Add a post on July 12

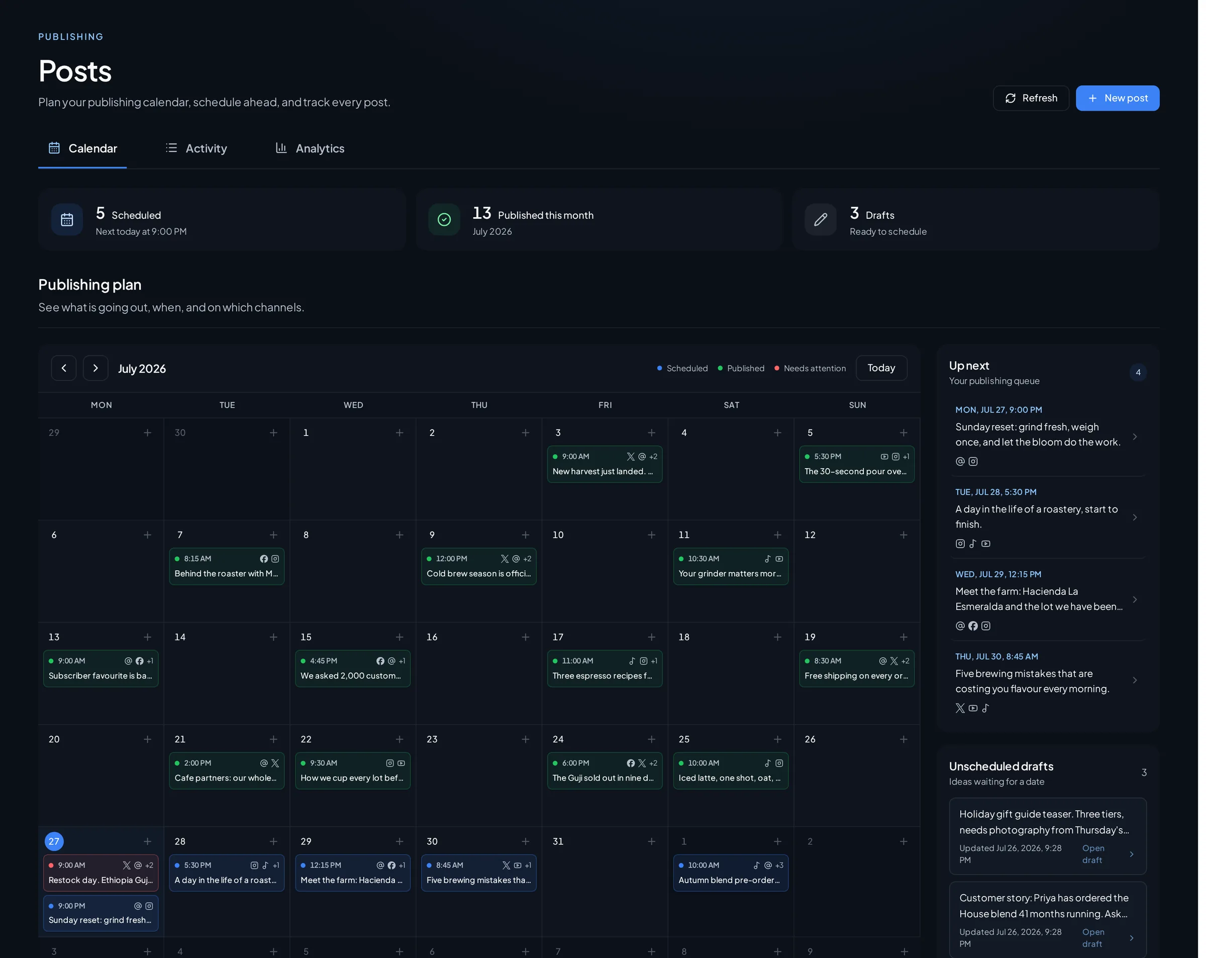(904, 535)
